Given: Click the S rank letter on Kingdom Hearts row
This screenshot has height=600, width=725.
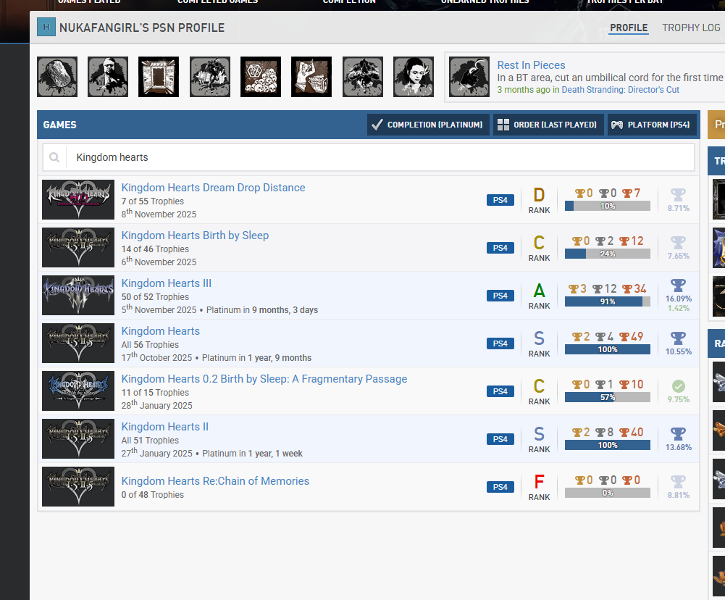Looking at the screenshot, I should [539, 338].
